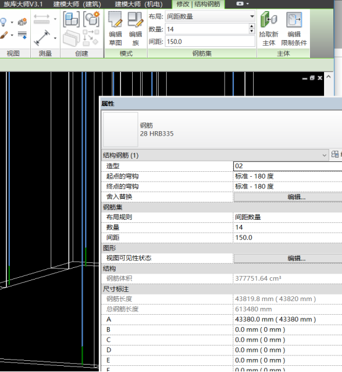Click 编辑... button for 舍入替换
Viewport: 342px width, 372px height.
tap(288, 197)
